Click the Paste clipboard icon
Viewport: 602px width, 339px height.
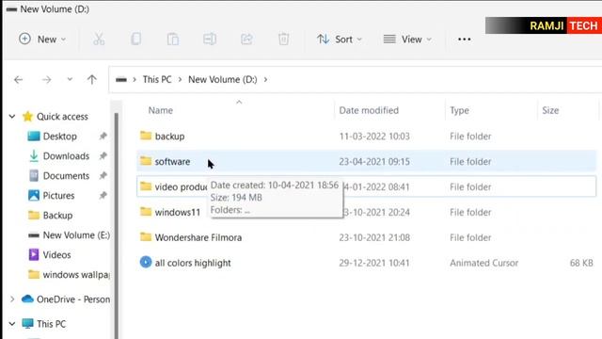[x=173, y=40]
